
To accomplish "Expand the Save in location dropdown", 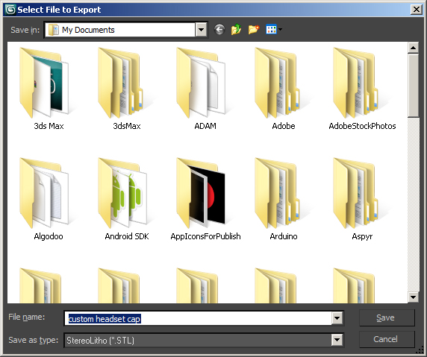I will pyautogui.click(x=202, y=30).
